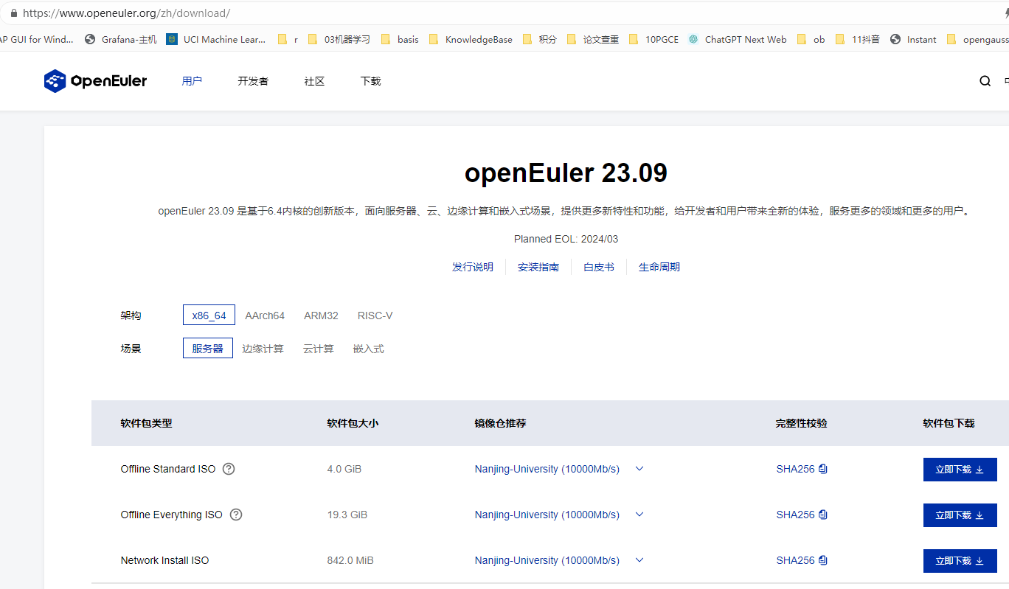The height and width of the screenshot is (589, 1009).
Task: Select the 嵌入式 scenario
Action: [x=368, y=349]
